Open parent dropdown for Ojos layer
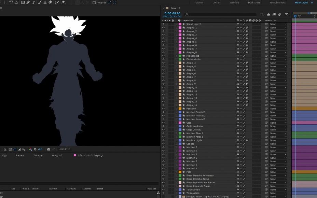 point(278,123)
